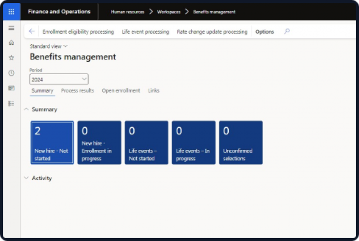This screenshot has height=241, width=359.
Task: Select the Summary tab
Action: [x=42, y=91]
